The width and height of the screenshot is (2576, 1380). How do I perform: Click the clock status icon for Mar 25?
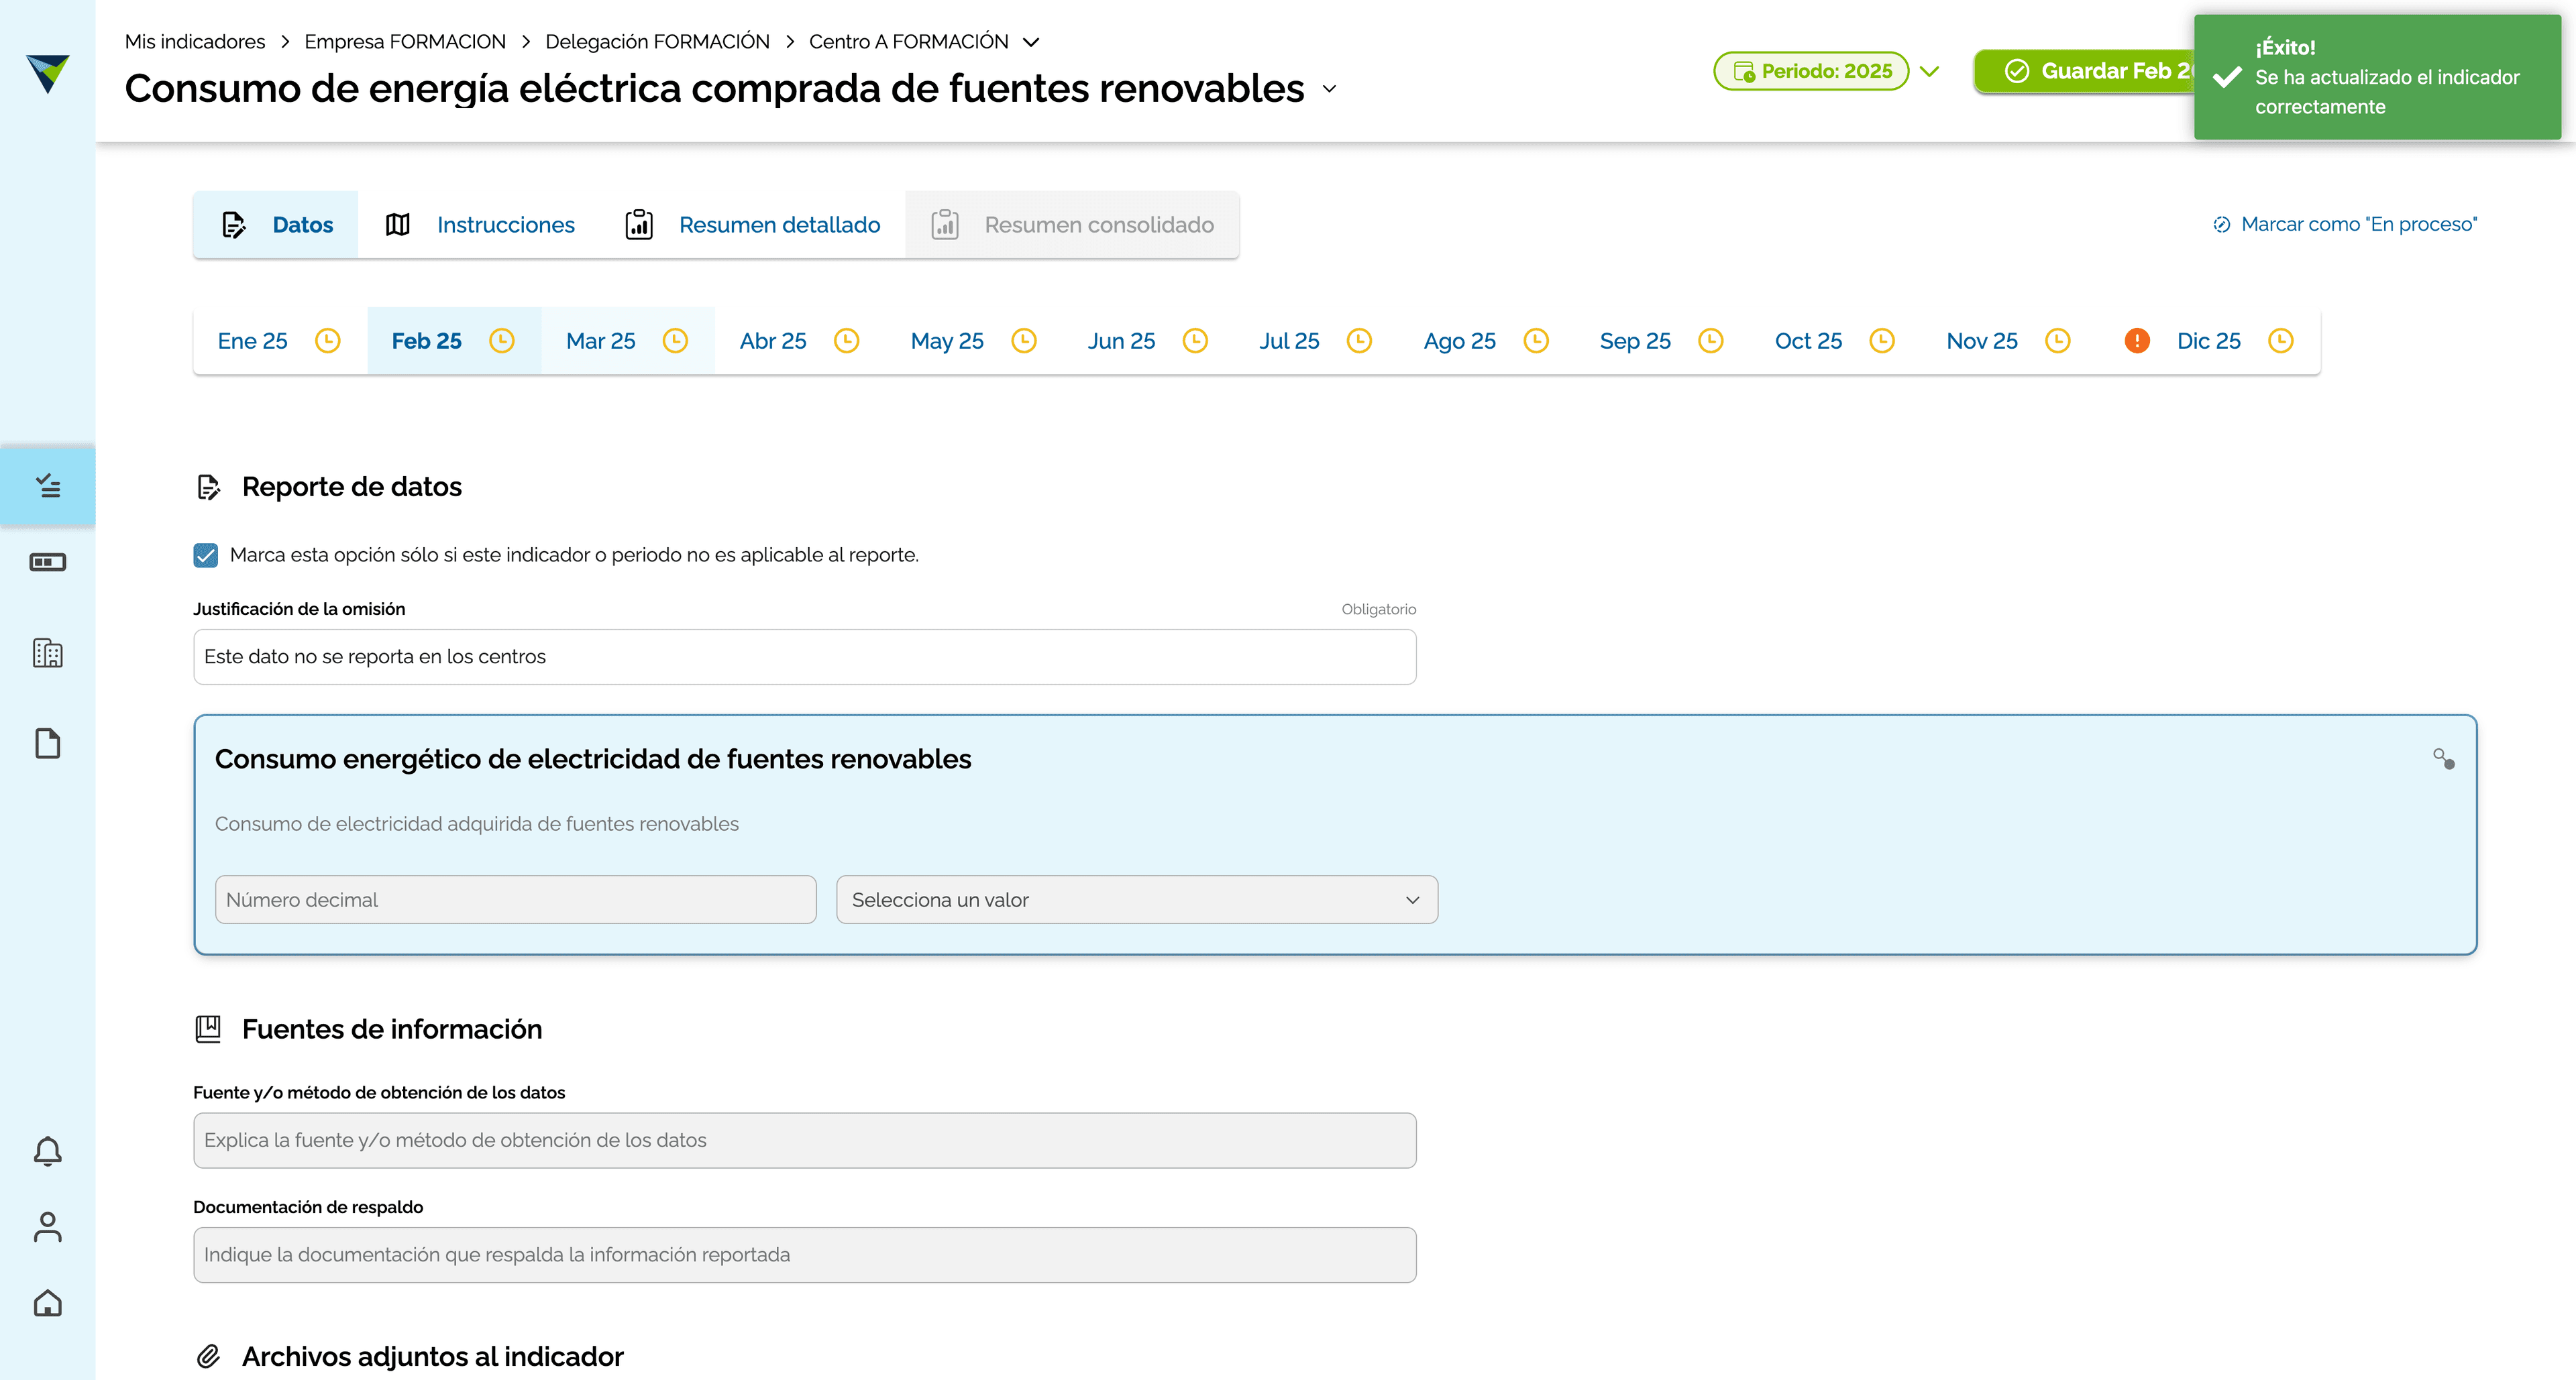(x=676, y=341)
